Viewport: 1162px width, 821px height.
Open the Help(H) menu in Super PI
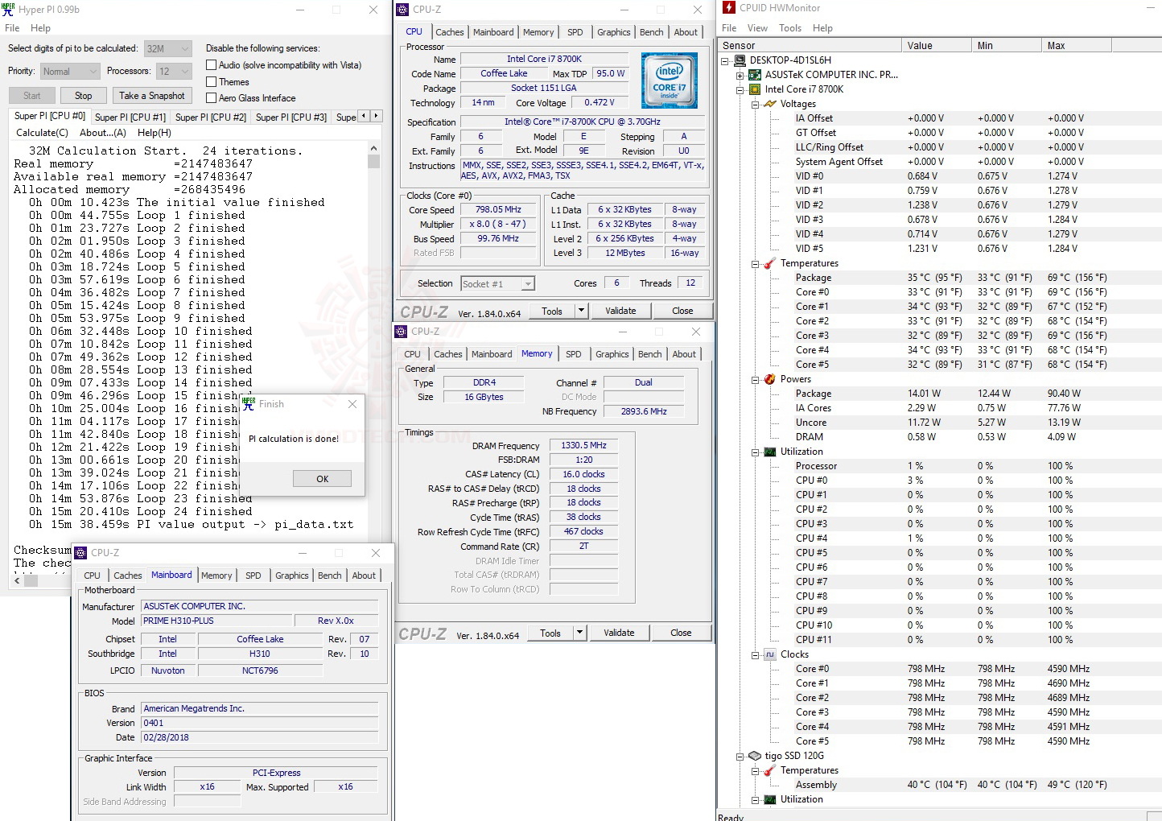155,133
